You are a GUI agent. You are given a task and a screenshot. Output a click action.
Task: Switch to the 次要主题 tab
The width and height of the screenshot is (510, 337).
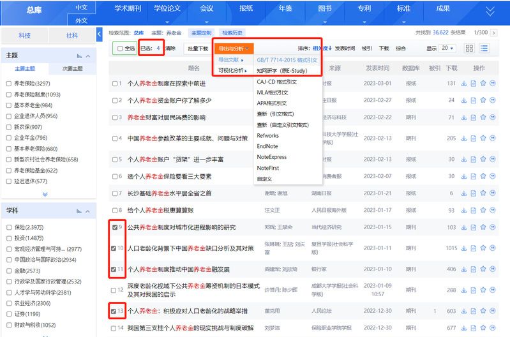click(x=71, y=69)
